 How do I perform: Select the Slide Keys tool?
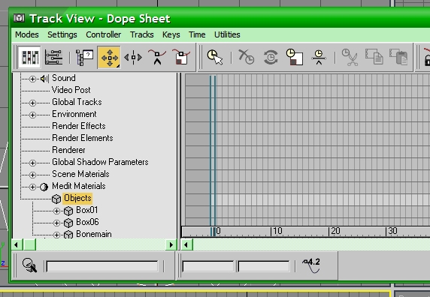pyautogui.click(x=133, y=58)
